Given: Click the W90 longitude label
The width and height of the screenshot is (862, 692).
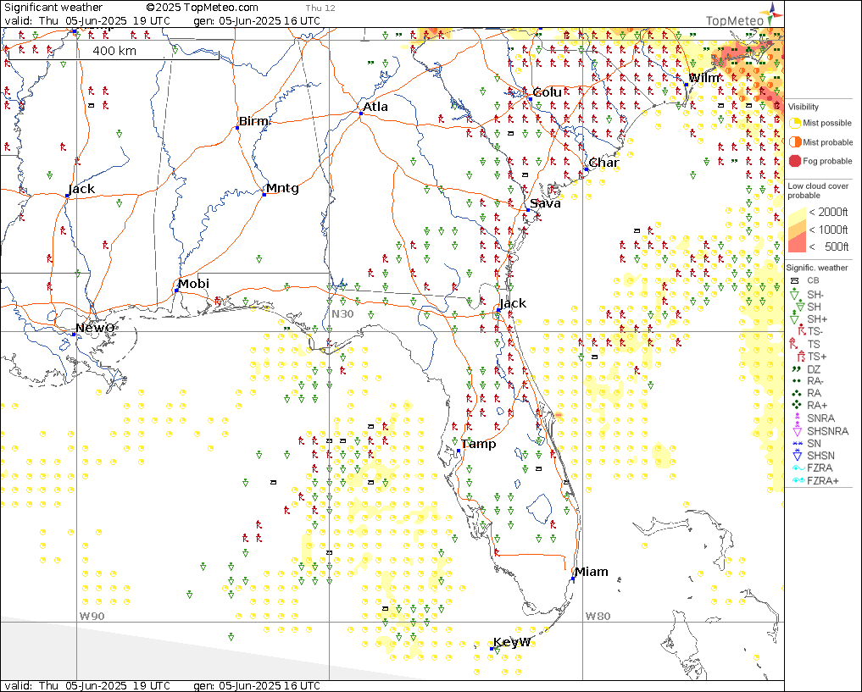Looking at the screenshot, I should coord(92,617).
